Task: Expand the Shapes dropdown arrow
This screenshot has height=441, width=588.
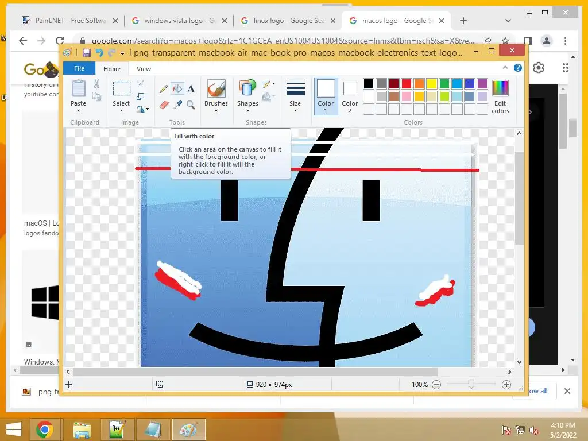Action: click(247, 111)
